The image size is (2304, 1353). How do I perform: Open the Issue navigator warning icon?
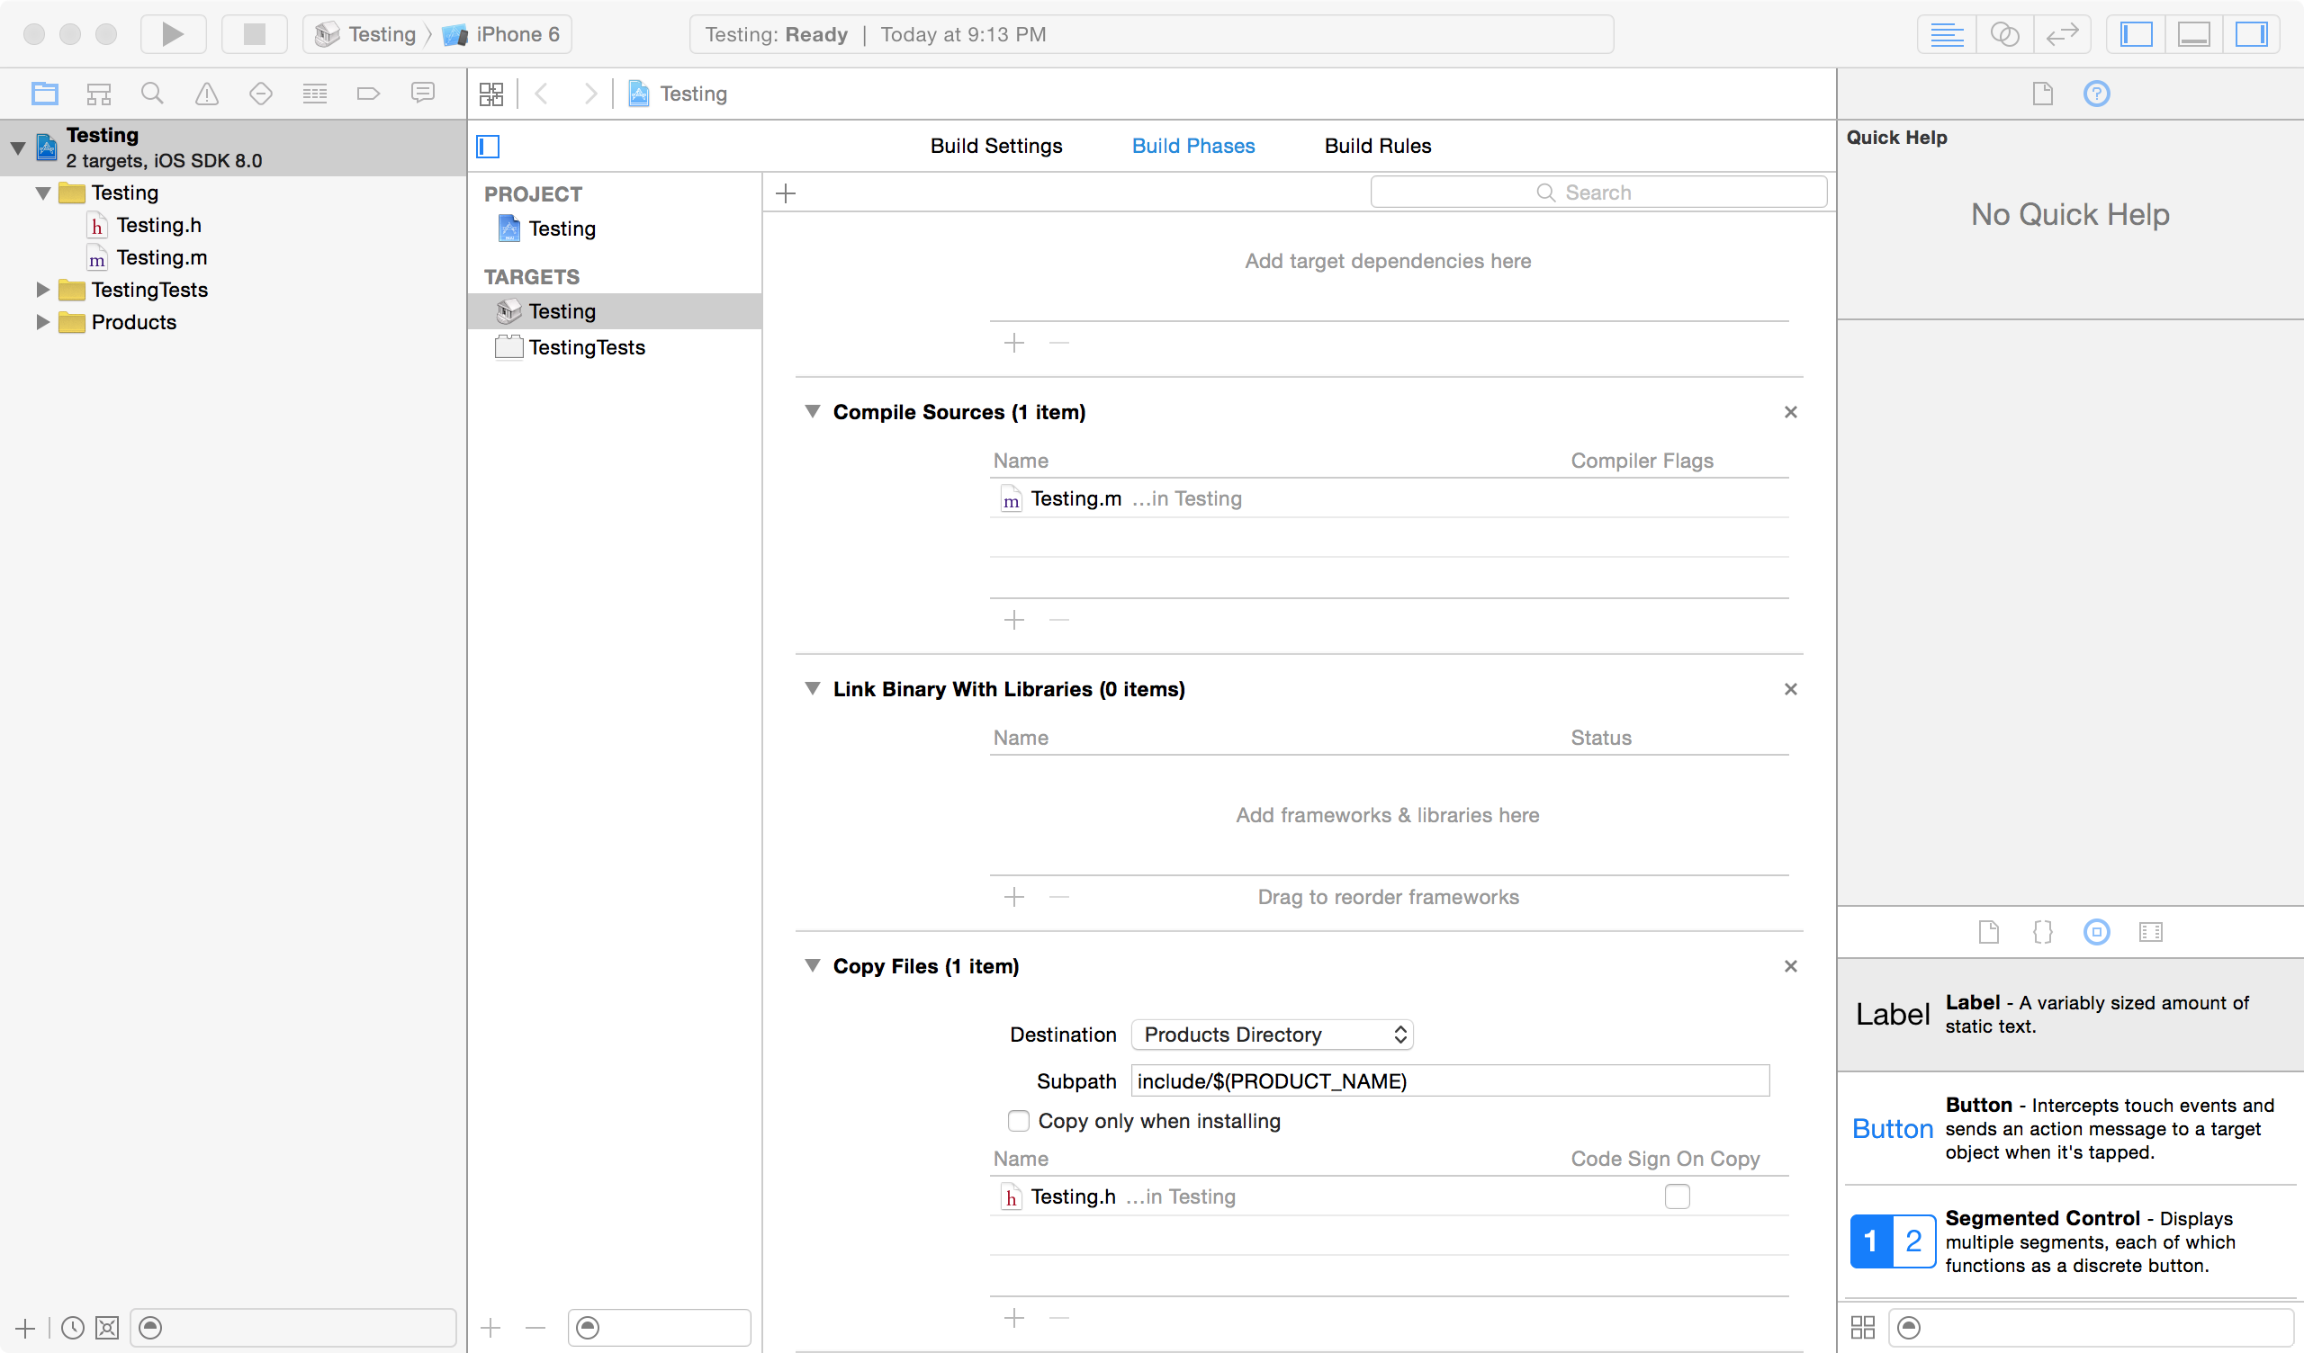coord(207,94)
